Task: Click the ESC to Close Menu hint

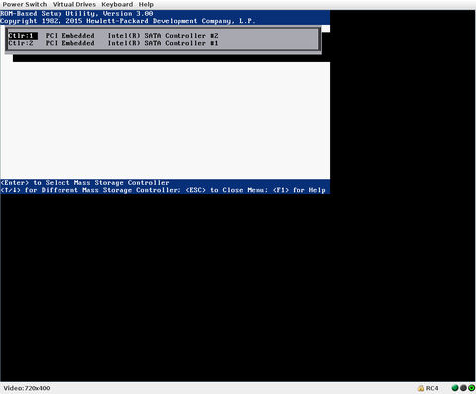Action: (x=225, y=190)
